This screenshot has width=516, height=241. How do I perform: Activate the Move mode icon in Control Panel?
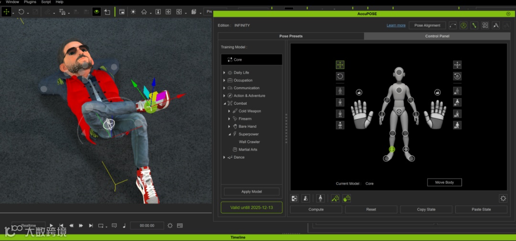point(340,65)
